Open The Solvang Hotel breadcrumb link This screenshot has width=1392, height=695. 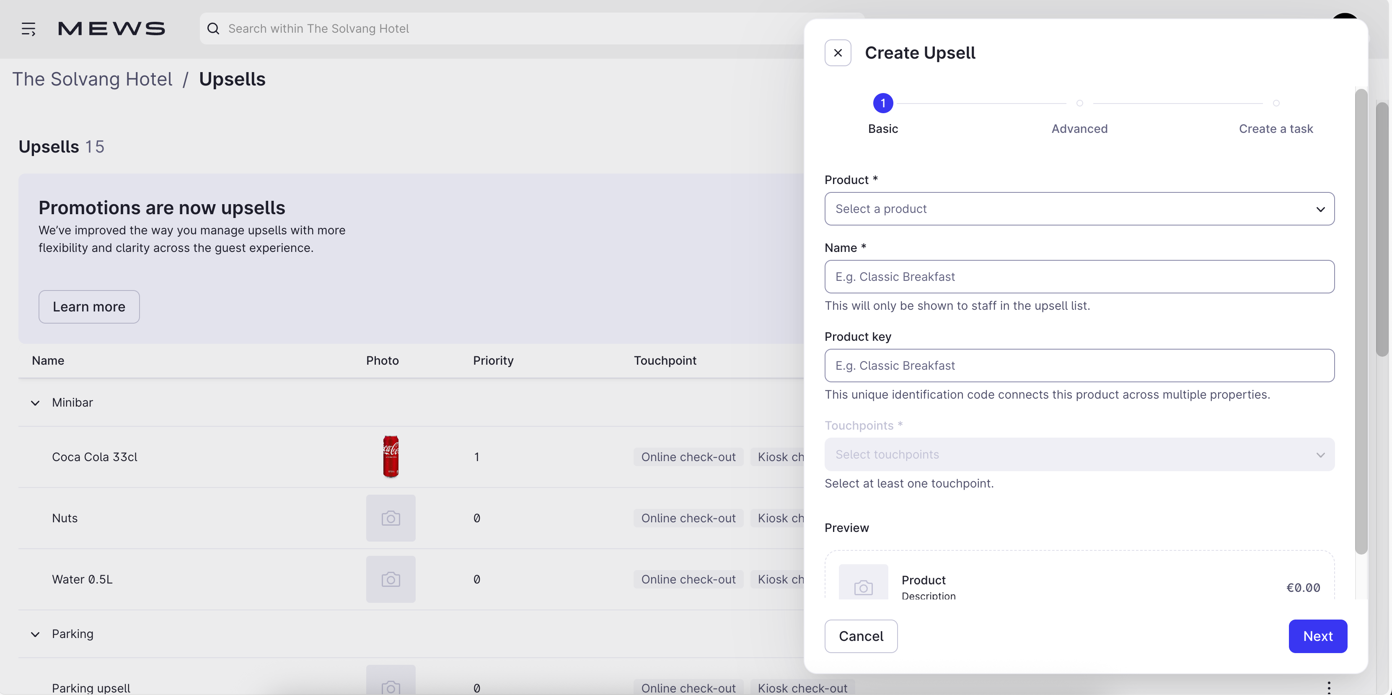(x=93, y=79)
